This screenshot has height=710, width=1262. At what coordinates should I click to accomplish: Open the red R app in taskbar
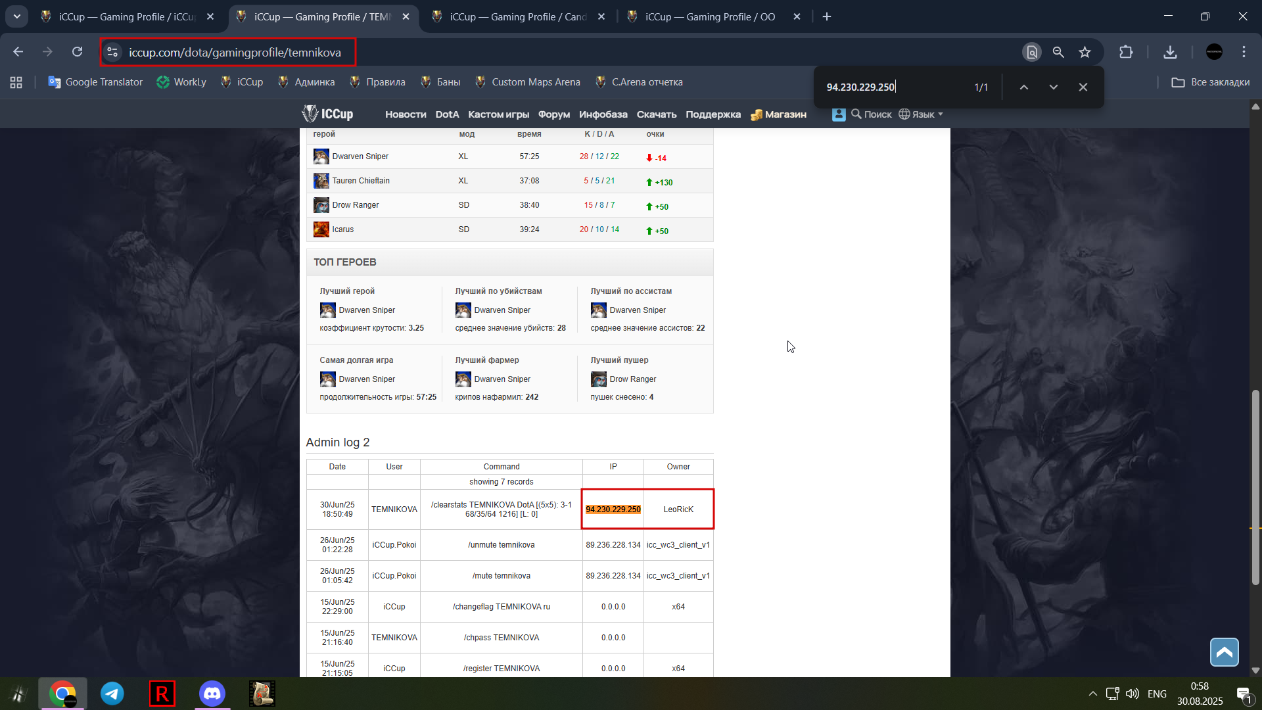[162, 694]
